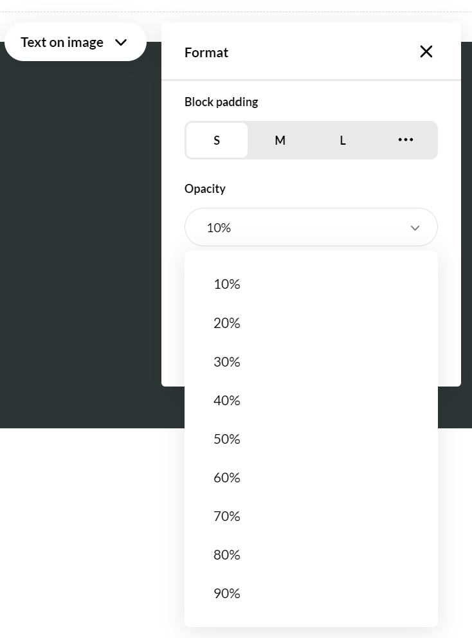Image resolution: width=472 pixels, height=638 pixels.
Task: Select medium block padding M
Action: click(280, 140)
